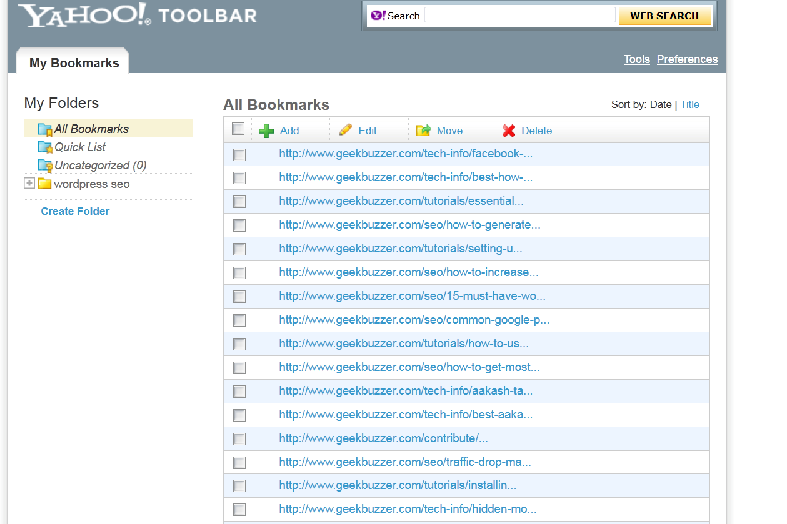Viewport: 787px width, 524px height.
Task: Open geekbuzzer tech-info/aakash-ta bookmark link
Action: pos(406,391)
